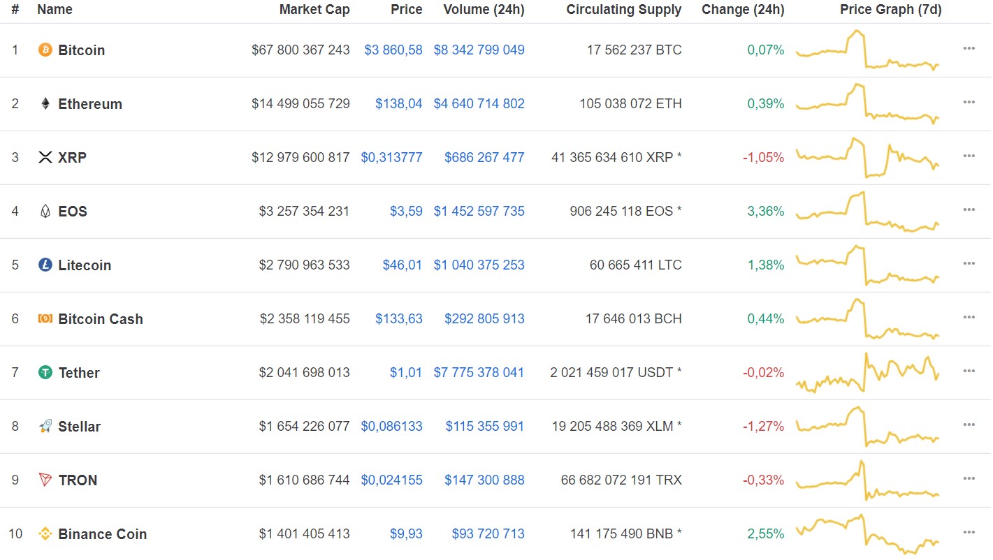This screenshot has width=993, height=560.
Task: Click the Bitcoin Cash logo icon
Action: tap(45, 319)
